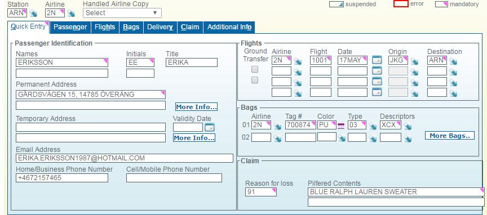Open the Passenger tab
Image resolution: width=487 pixels, height=215 pixels.
pyautogui.click(x=70, y=28)
